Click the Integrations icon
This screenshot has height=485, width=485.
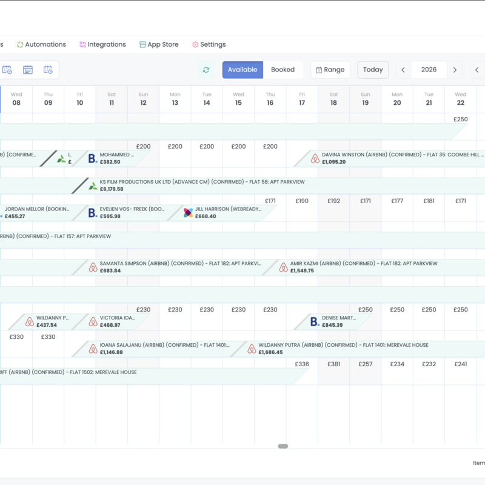[x=82, y=44]
